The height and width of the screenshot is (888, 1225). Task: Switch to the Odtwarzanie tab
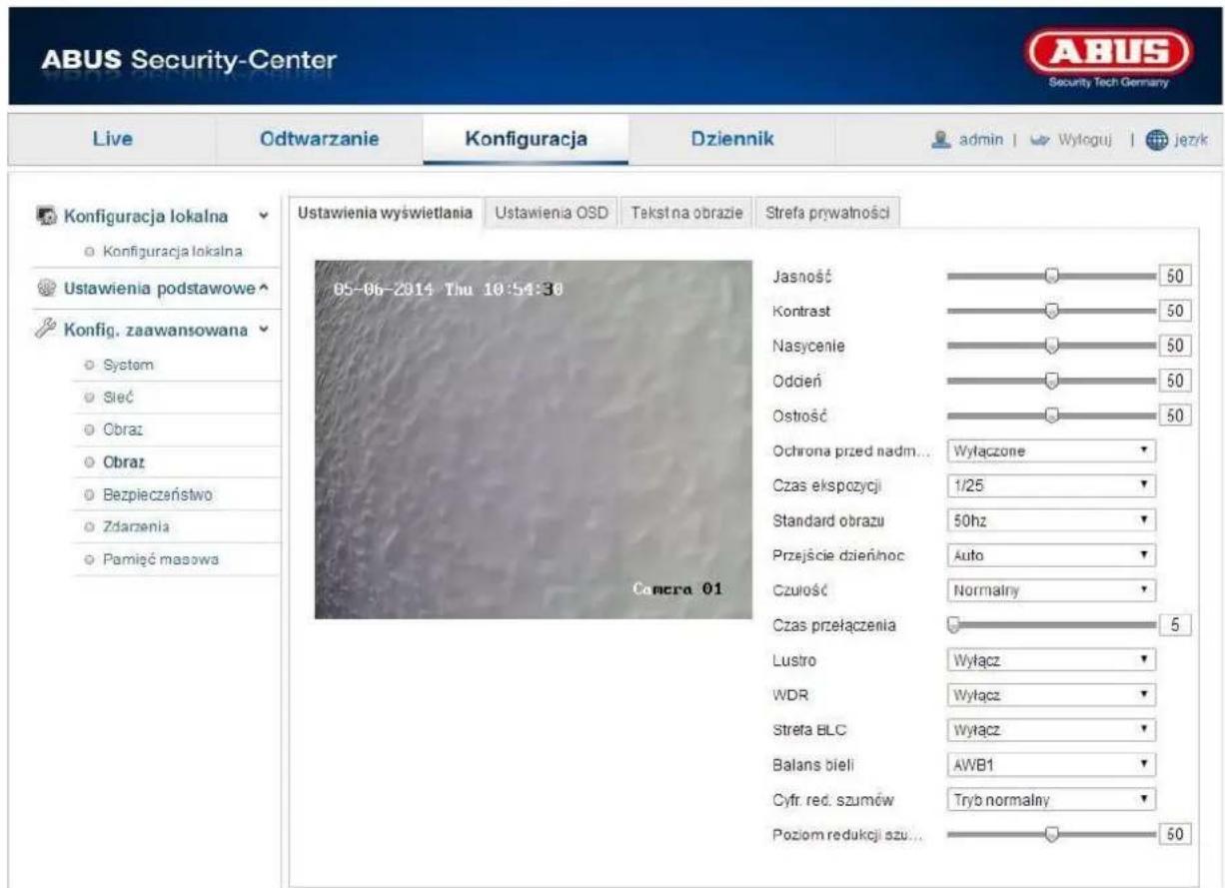tap(319, 139)
